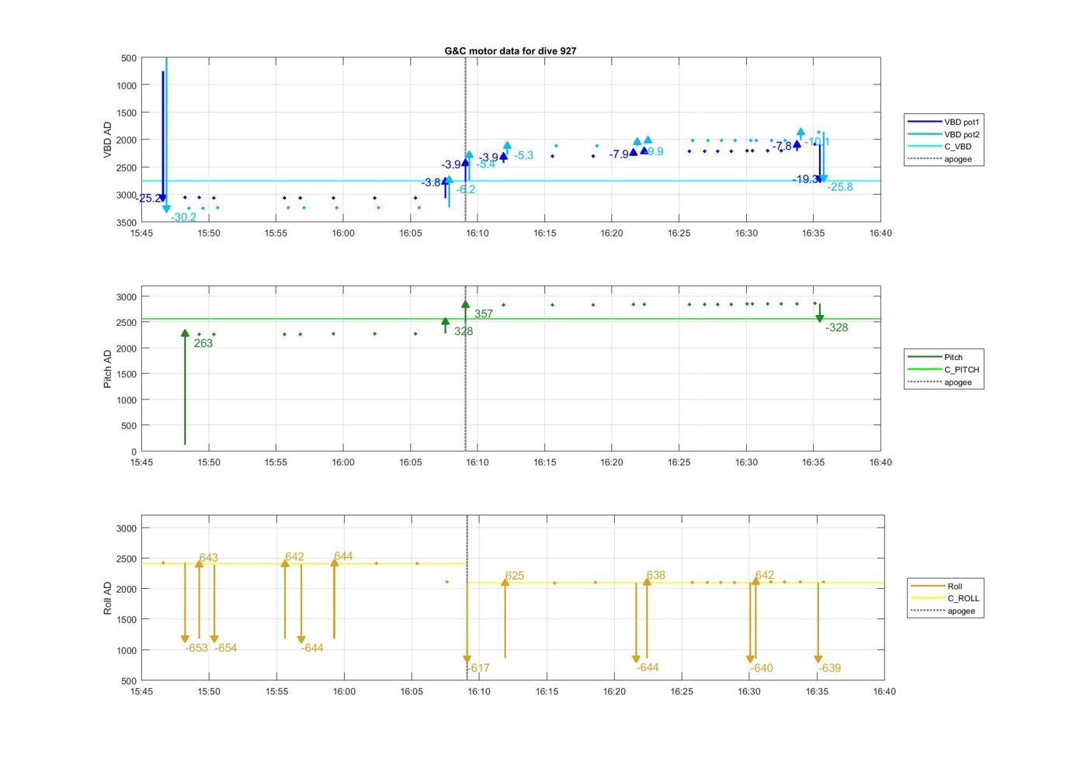The height and width of the screenshot is (765, 1087).
Task: Click the title 'G&C motor data for dive 927'
Action: pyautogui.click(x=510, y=50)
